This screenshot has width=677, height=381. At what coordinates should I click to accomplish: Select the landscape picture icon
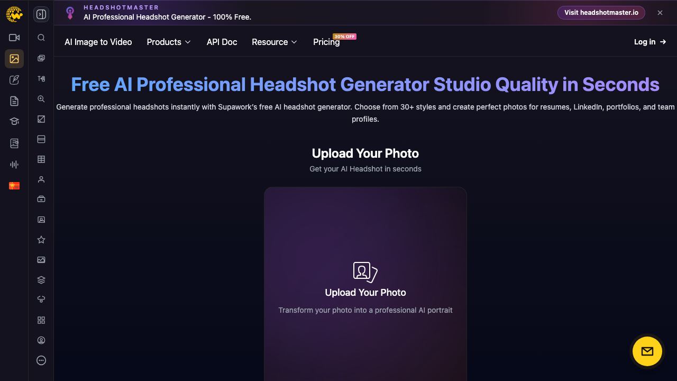click(x=41, y=260)
